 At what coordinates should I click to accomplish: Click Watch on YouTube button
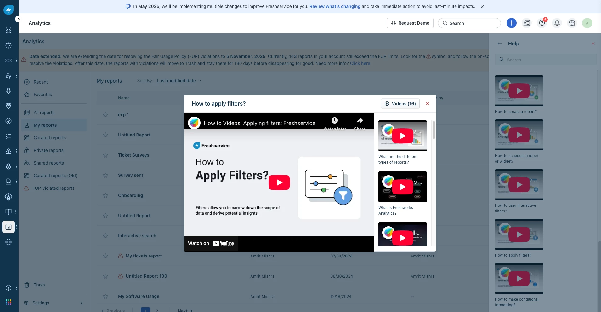[211, 243]
